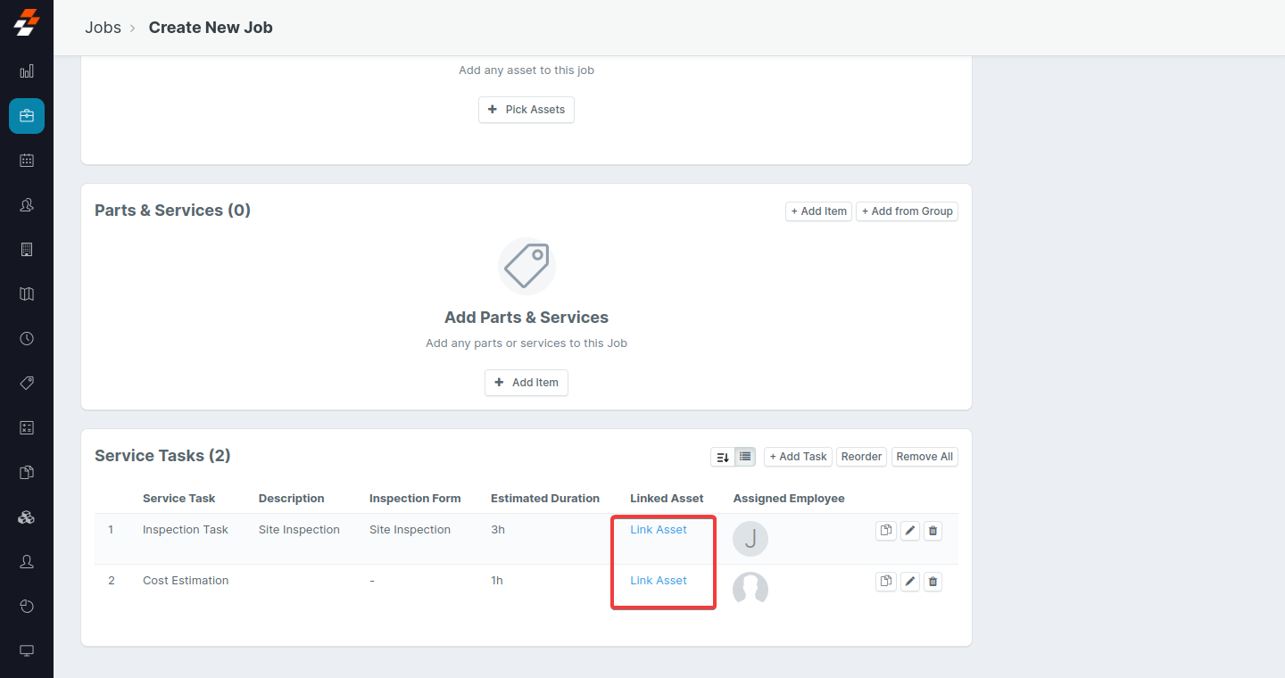Switch Service Tasks to list view
Screen dimensions: 1285x678
point(746,457)
